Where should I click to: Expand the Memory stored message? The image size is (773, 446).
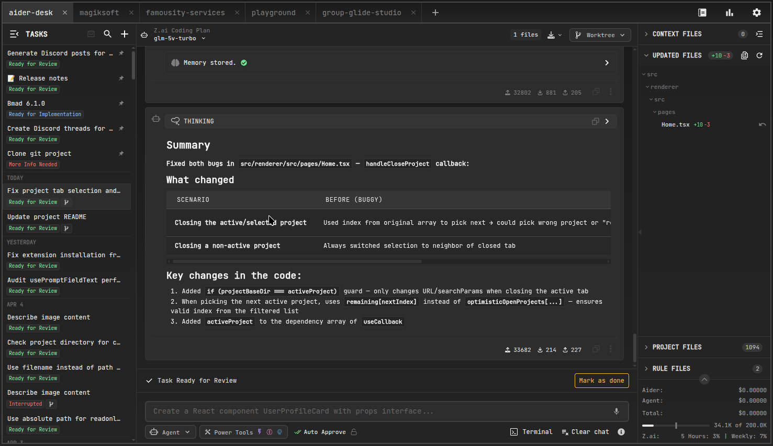point(607,63)
